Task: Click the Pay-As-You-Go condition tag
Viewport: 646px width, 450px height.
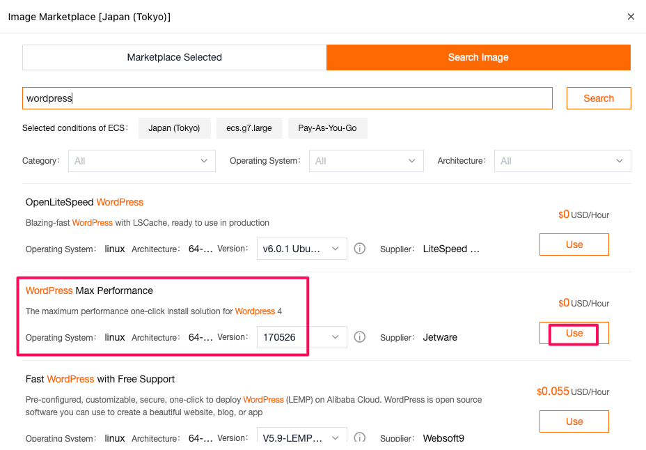Action: (x=328, y=128)
